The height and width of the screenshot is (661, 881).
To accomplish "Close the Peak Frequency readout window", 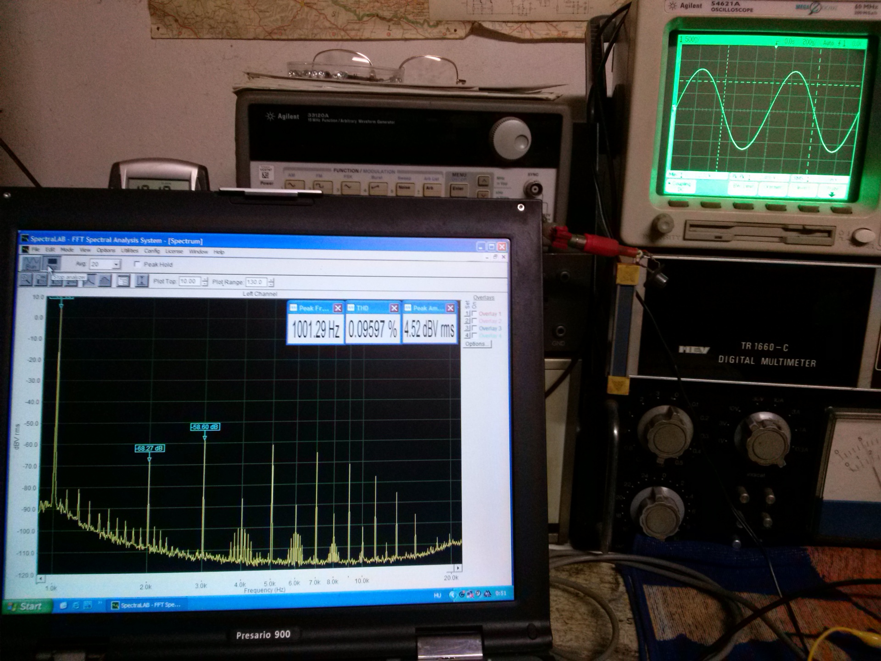I will [338, 308].
